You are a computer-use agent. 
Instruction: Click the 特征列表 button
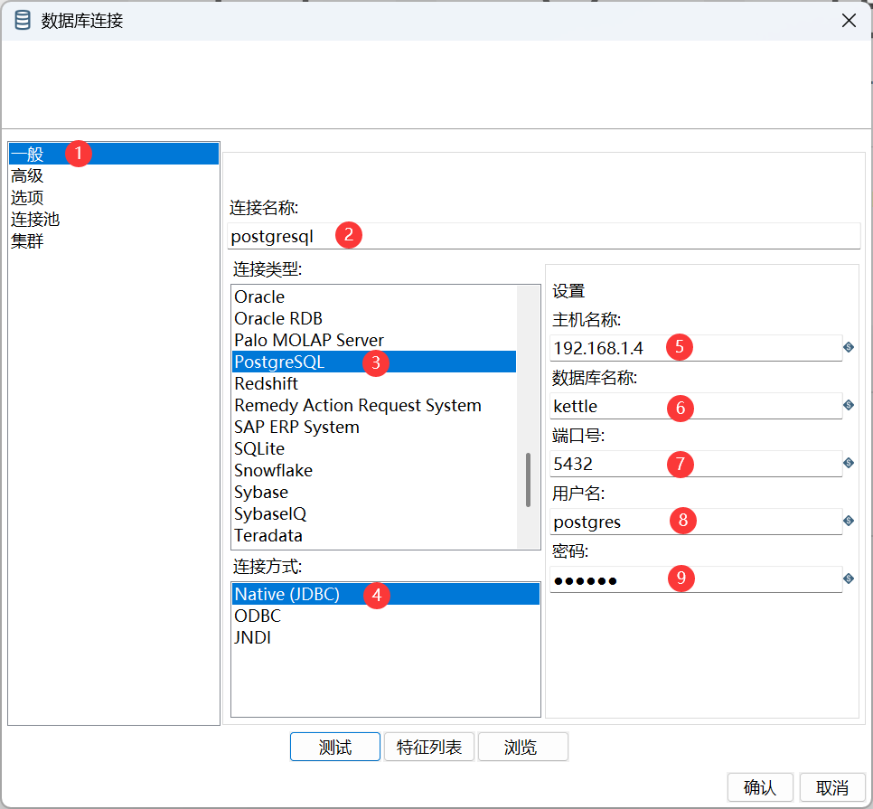428,747
